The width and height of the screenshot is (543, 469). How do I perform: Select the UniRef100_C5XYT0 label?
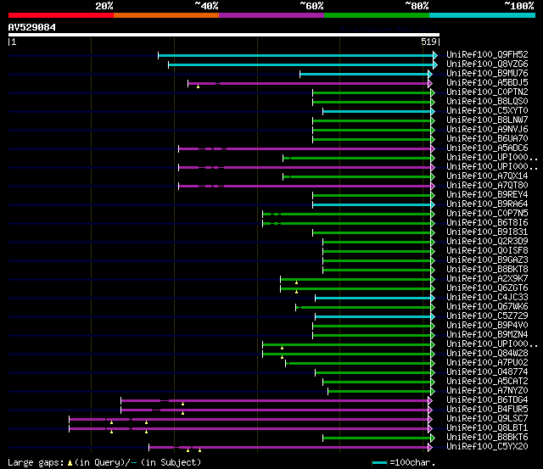[x=487, y=111]
